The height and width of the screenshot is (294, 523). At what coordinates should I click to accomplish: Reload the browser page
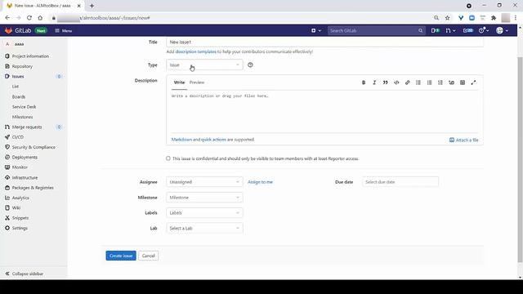coord(29,18)
